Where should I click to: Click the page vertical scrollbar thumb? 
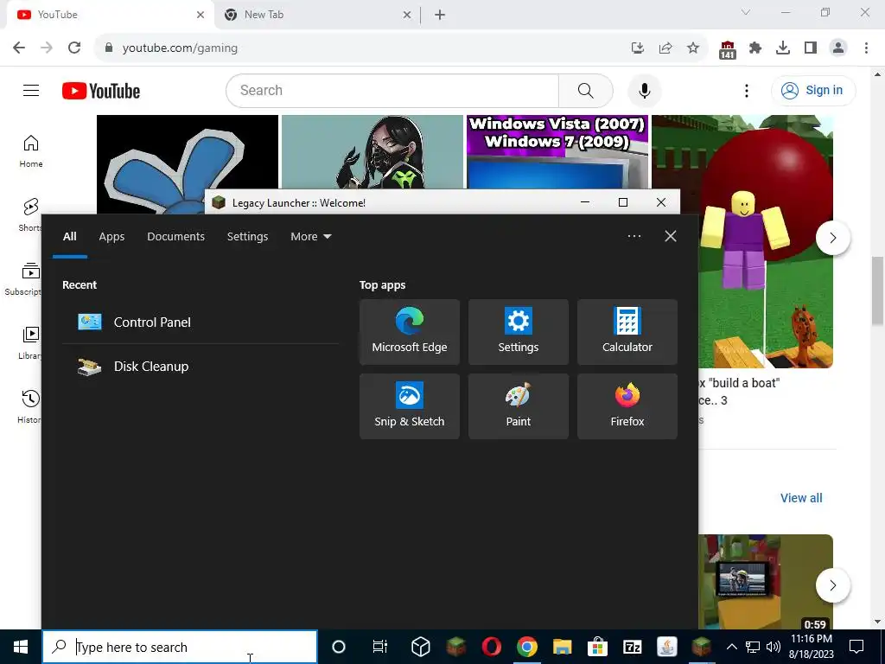coord(878,290)
